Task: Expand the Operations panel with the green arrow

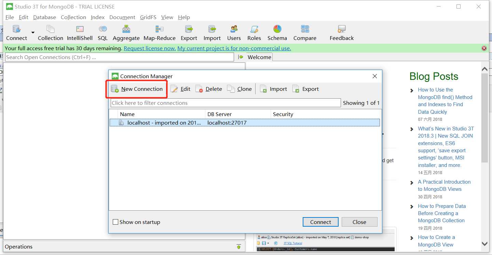Action: (x=239, y=247)
